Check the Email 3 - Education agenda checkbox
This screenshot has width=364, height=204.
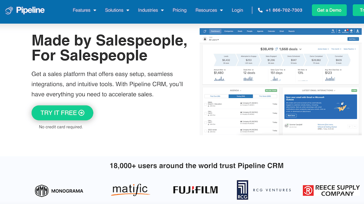click(x=206, y=104)
